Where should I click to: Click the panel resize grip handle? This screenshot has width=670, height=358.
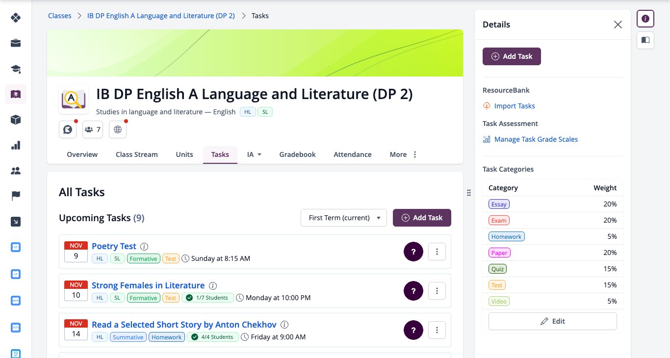469,193
